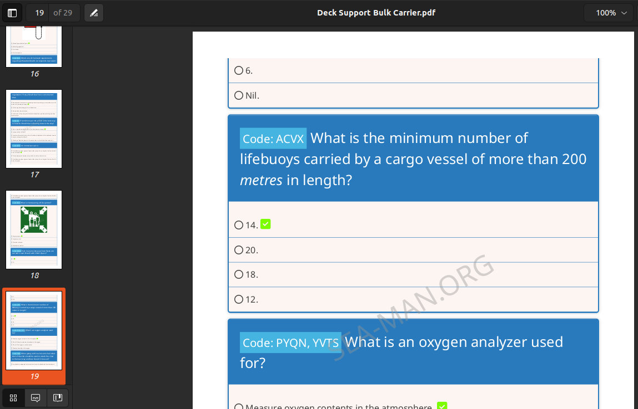Choose the 14. answer radio button

pos(239,225)
